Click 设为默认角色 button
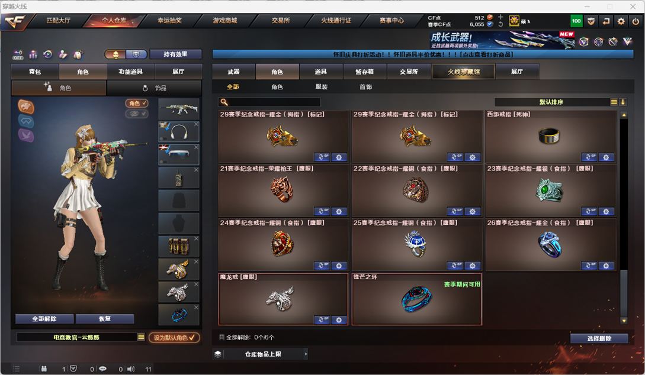The height and width of the screenshot is (375, 645). (174, 338)
